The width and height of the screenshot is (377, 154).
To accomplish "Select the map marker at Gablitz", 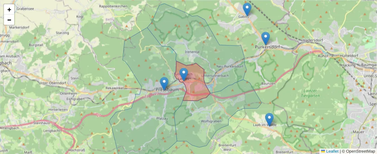I will [x=247, y=9].
